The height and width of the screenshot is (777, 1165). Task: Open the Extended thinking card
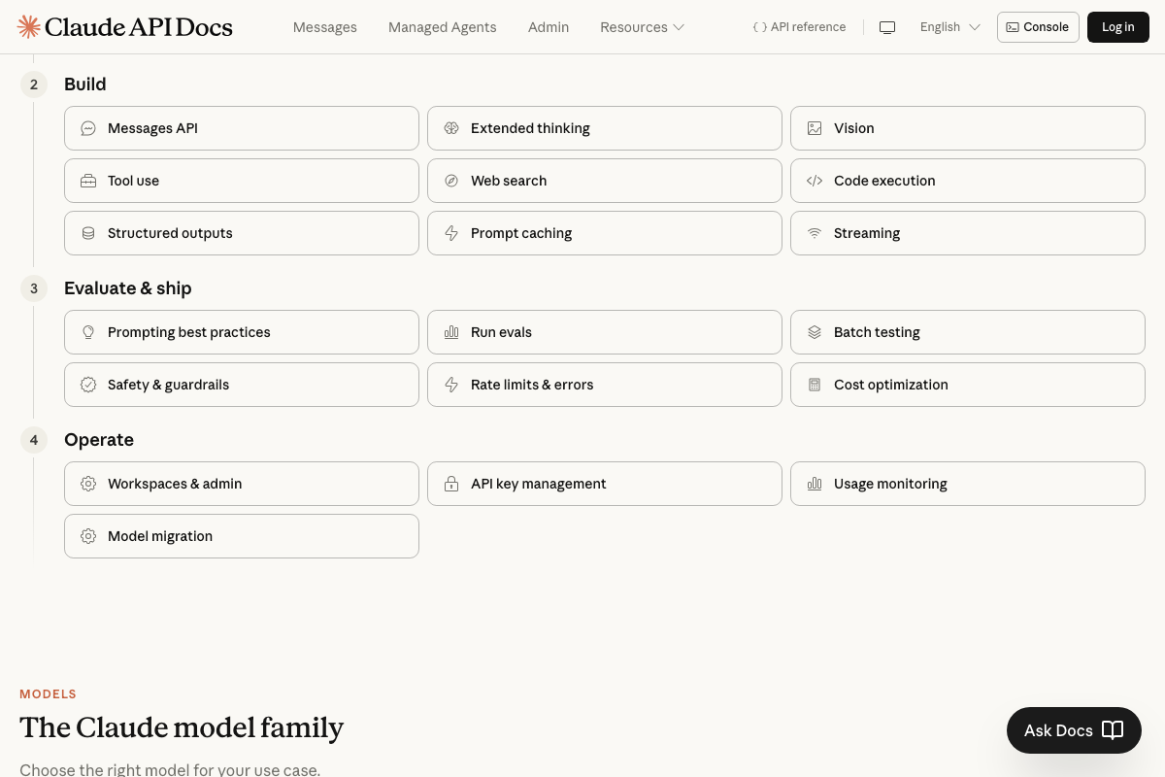(605, 128)
